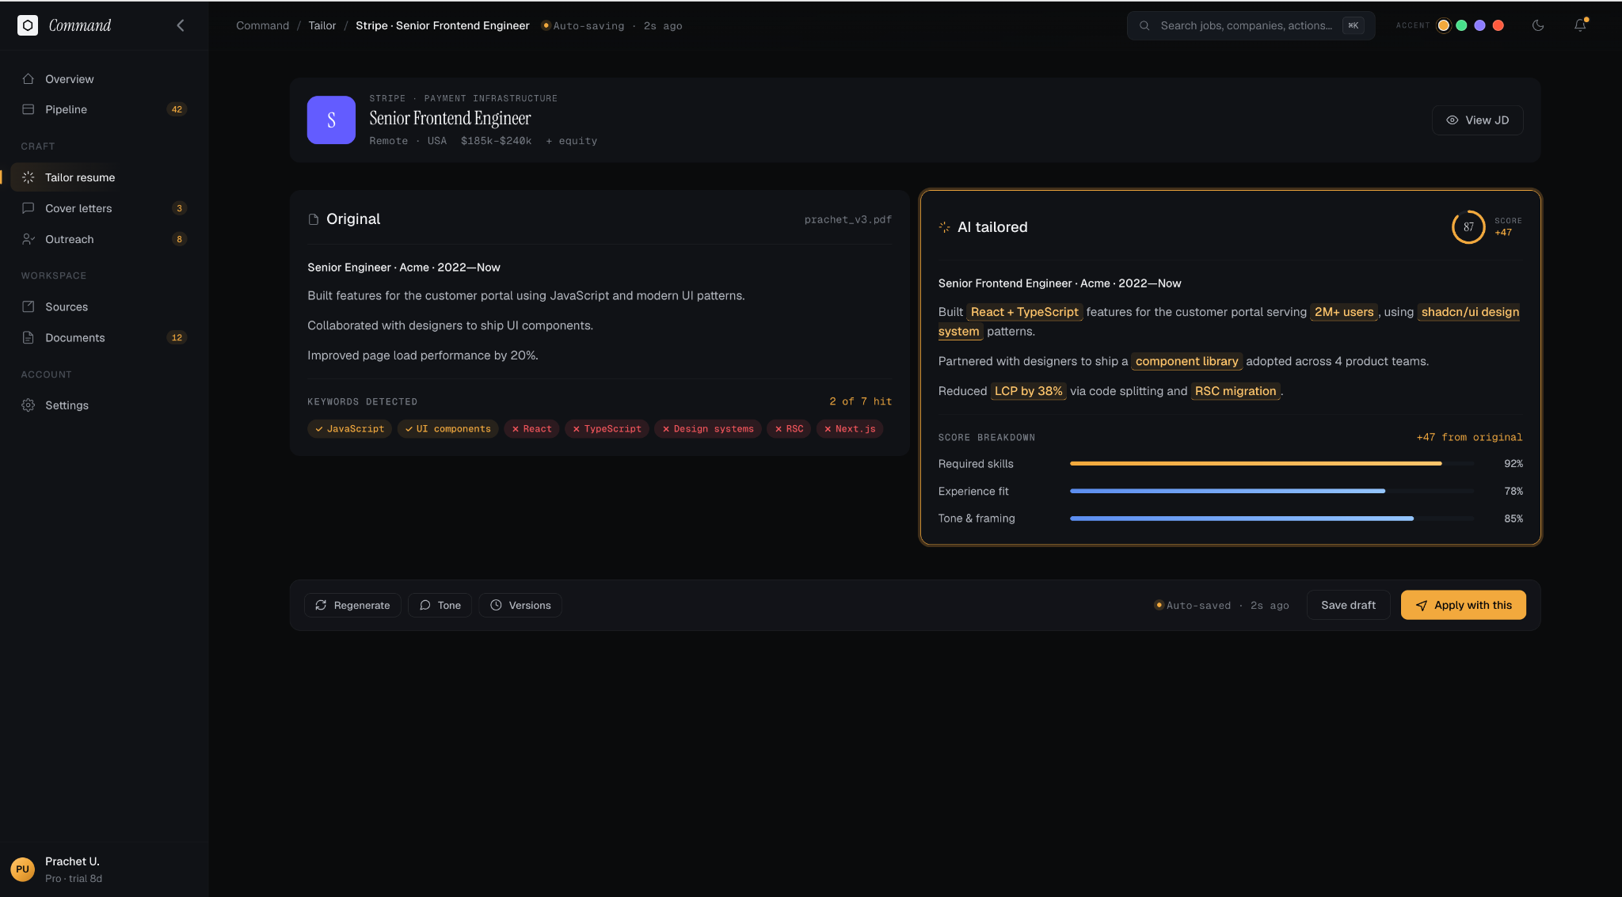Toggle dark mode with moon icon

click(1538, 25)
